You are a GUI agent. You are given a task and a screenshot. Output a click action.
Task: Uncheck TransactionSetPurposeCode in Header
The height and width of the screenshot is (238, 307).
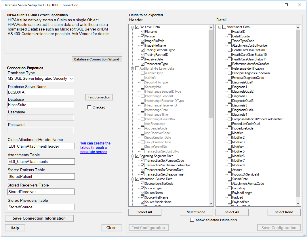(x=142, y=160)
